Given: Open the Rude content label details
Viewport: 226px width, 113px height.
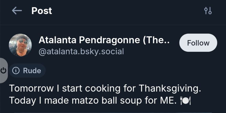Looking at the screenshot, I should [27, 71].
